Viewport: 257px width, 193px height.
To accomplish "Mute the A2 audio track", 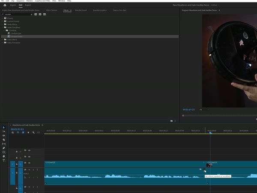I will [x=29, y=187].
